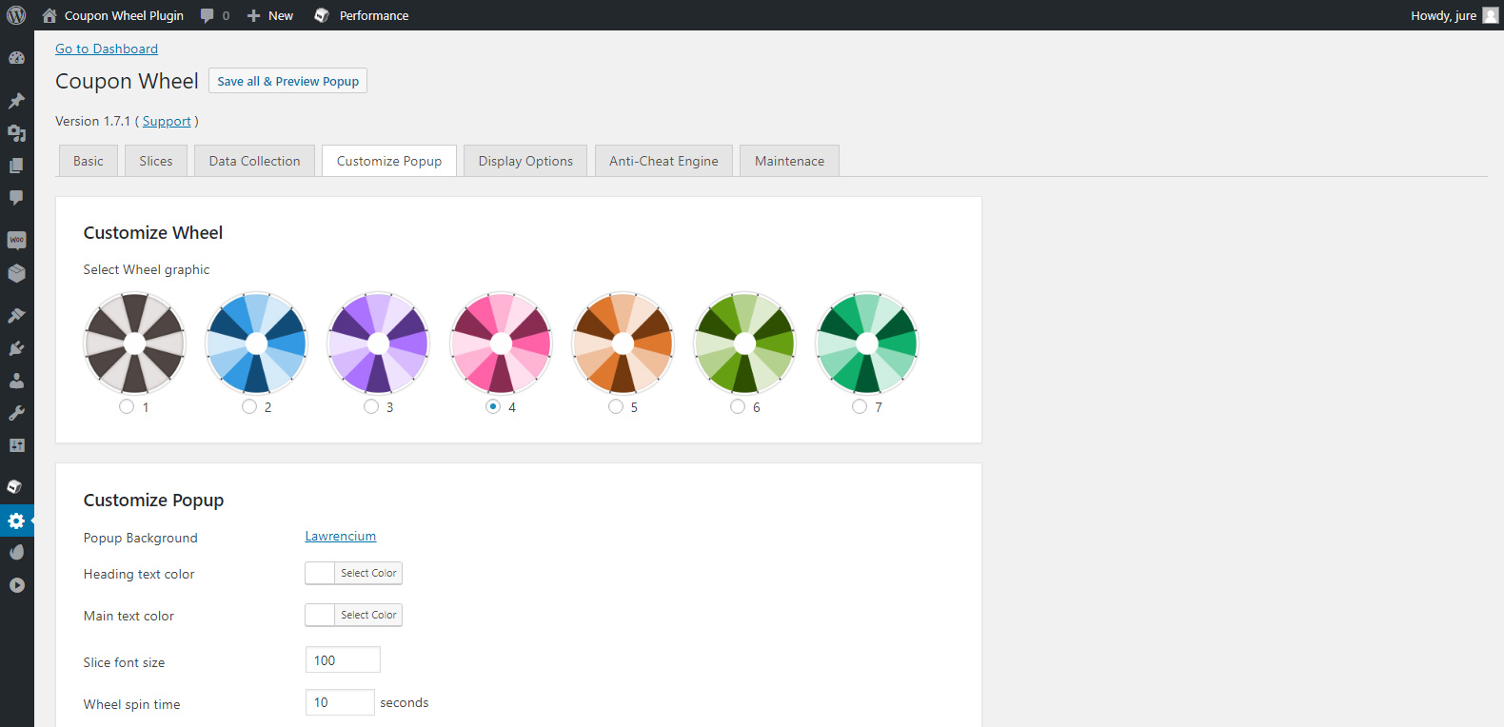Select wheel graphic option 1
The height and width of the screenshot is (727, 1504).
point(127,406)
